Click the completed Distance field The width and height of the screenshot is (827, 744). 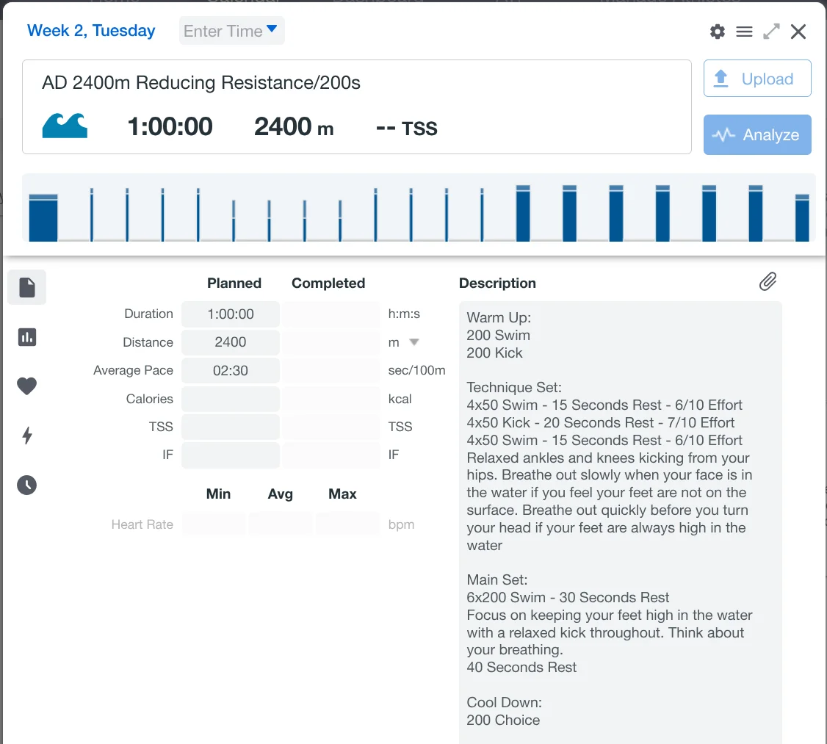coord(331,342)
